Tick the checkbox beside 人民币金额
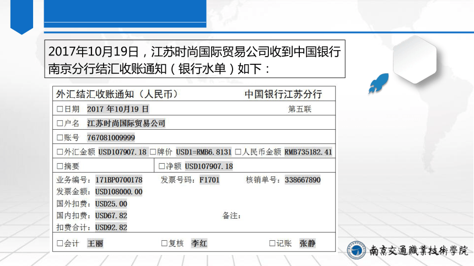This screenshot has height=266, width=474. pyautogui.click(x=238, y=152)
